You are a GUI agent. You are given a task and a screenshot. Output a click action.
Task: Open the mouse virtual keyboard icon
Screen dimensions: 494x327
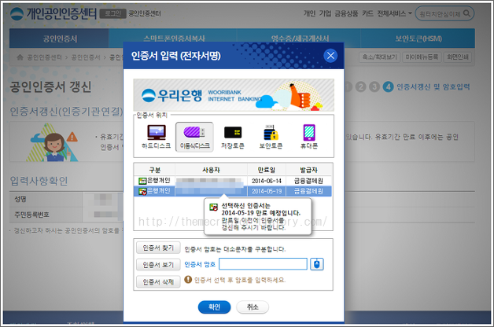[x=317, y=264]
